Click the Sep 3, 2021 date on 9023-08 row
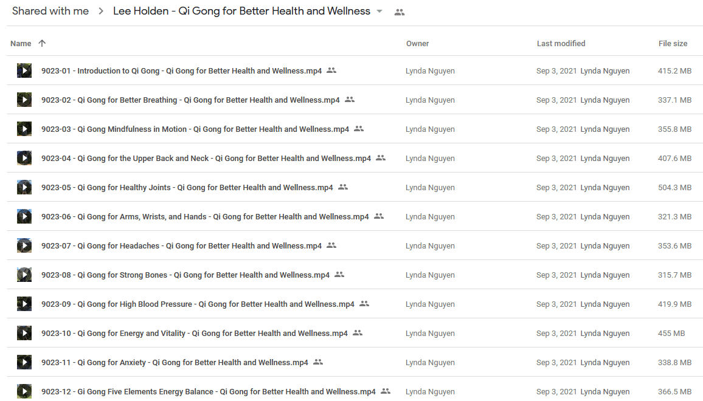703x401 pixels. coord(556,275)
